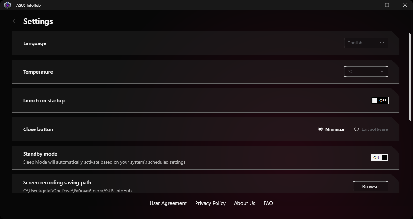
Task: Click the settings list vertical scrollbar
Action: (x=410, y=77)
